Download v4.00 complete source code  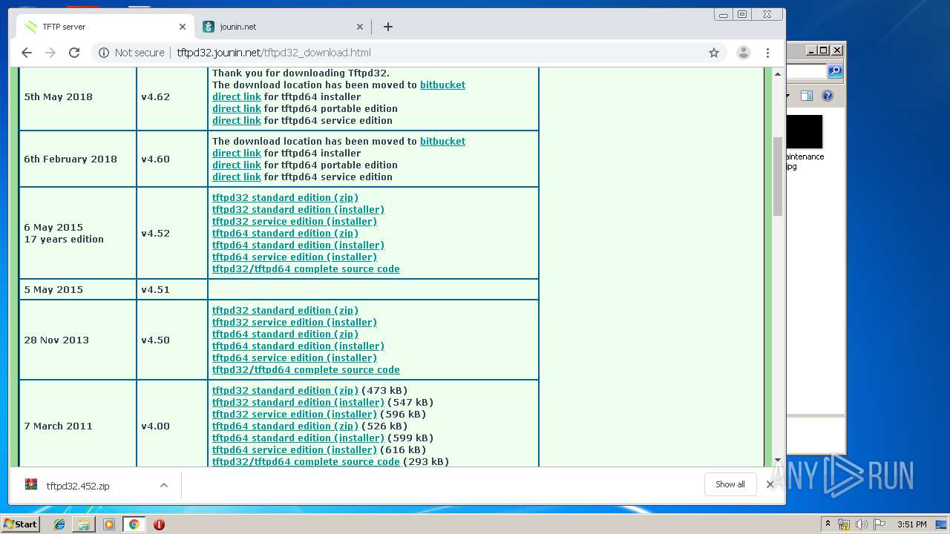tap(306, 461)
